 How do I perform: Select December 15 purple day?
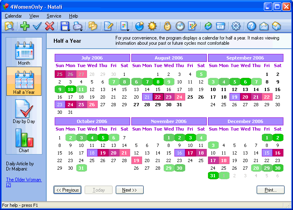[x=267, y=153]
